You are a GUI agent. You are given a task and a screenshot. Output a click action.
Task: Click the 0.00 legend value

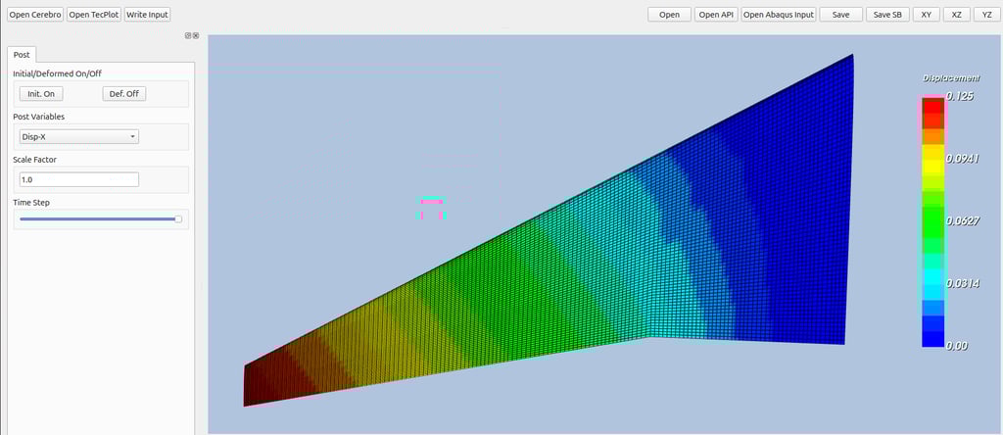(958, 346)
